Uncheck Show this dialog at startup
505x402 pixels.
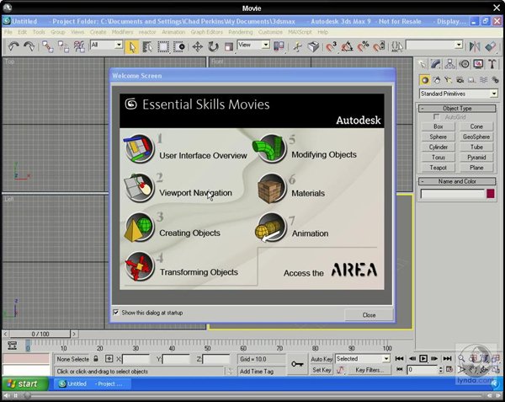(x=116, y=313)
